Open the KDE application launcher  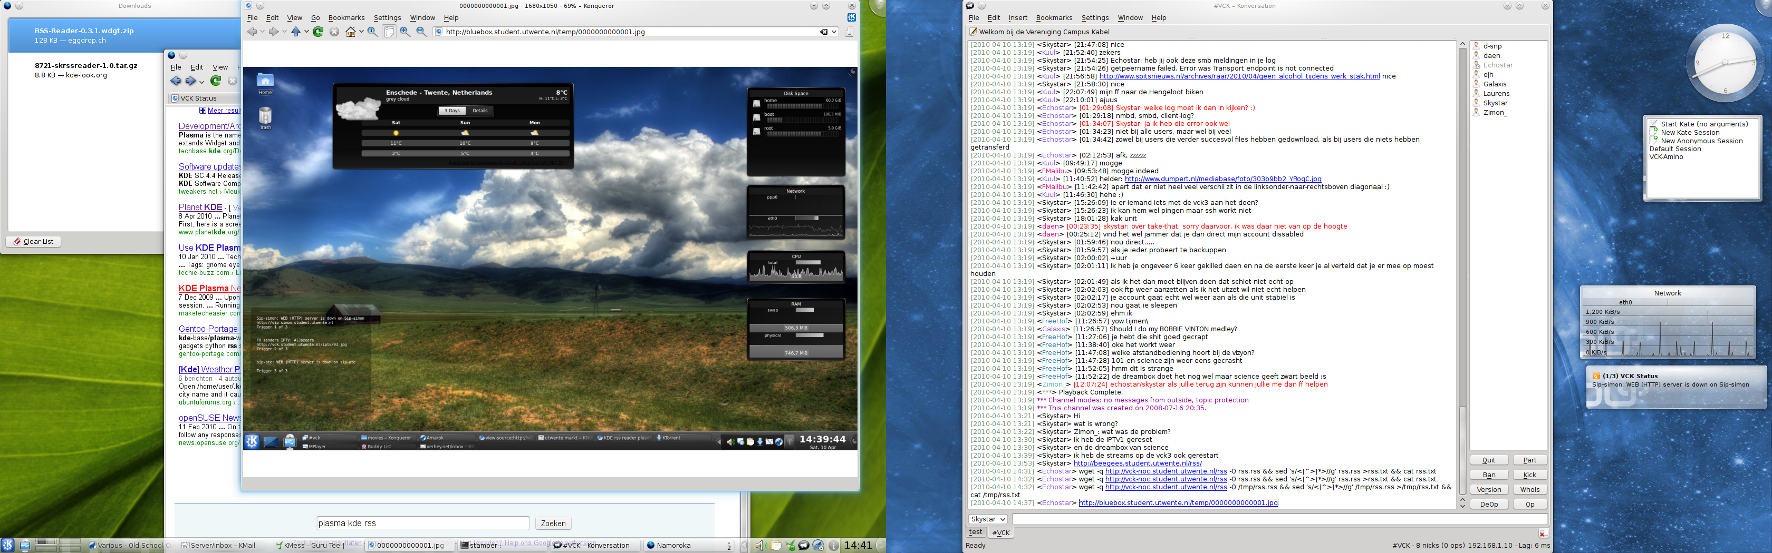coord(8,546)
